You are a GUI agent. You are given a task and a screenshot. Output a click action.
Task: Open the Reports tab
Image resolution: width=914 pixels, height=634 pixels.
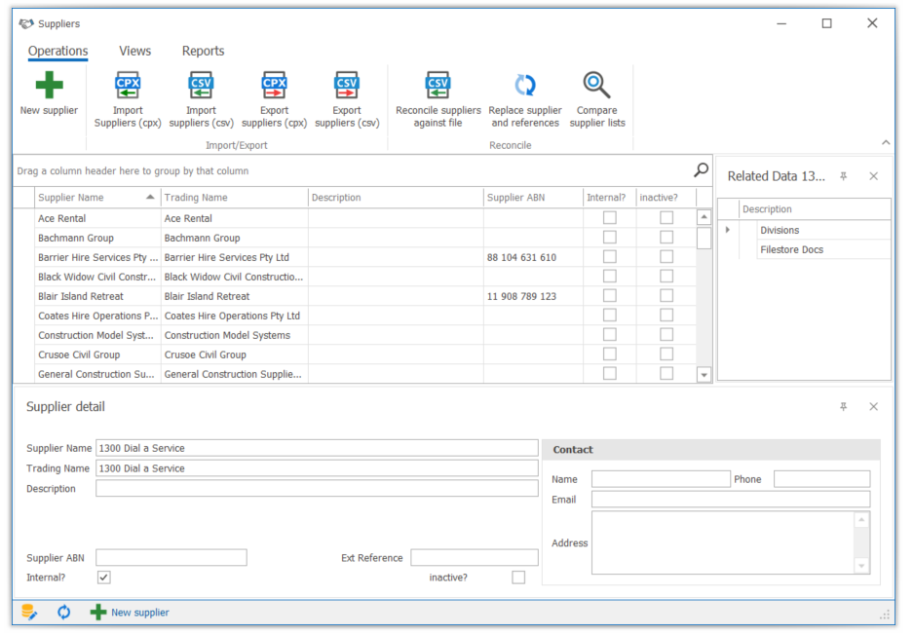[x=203, y=52]
